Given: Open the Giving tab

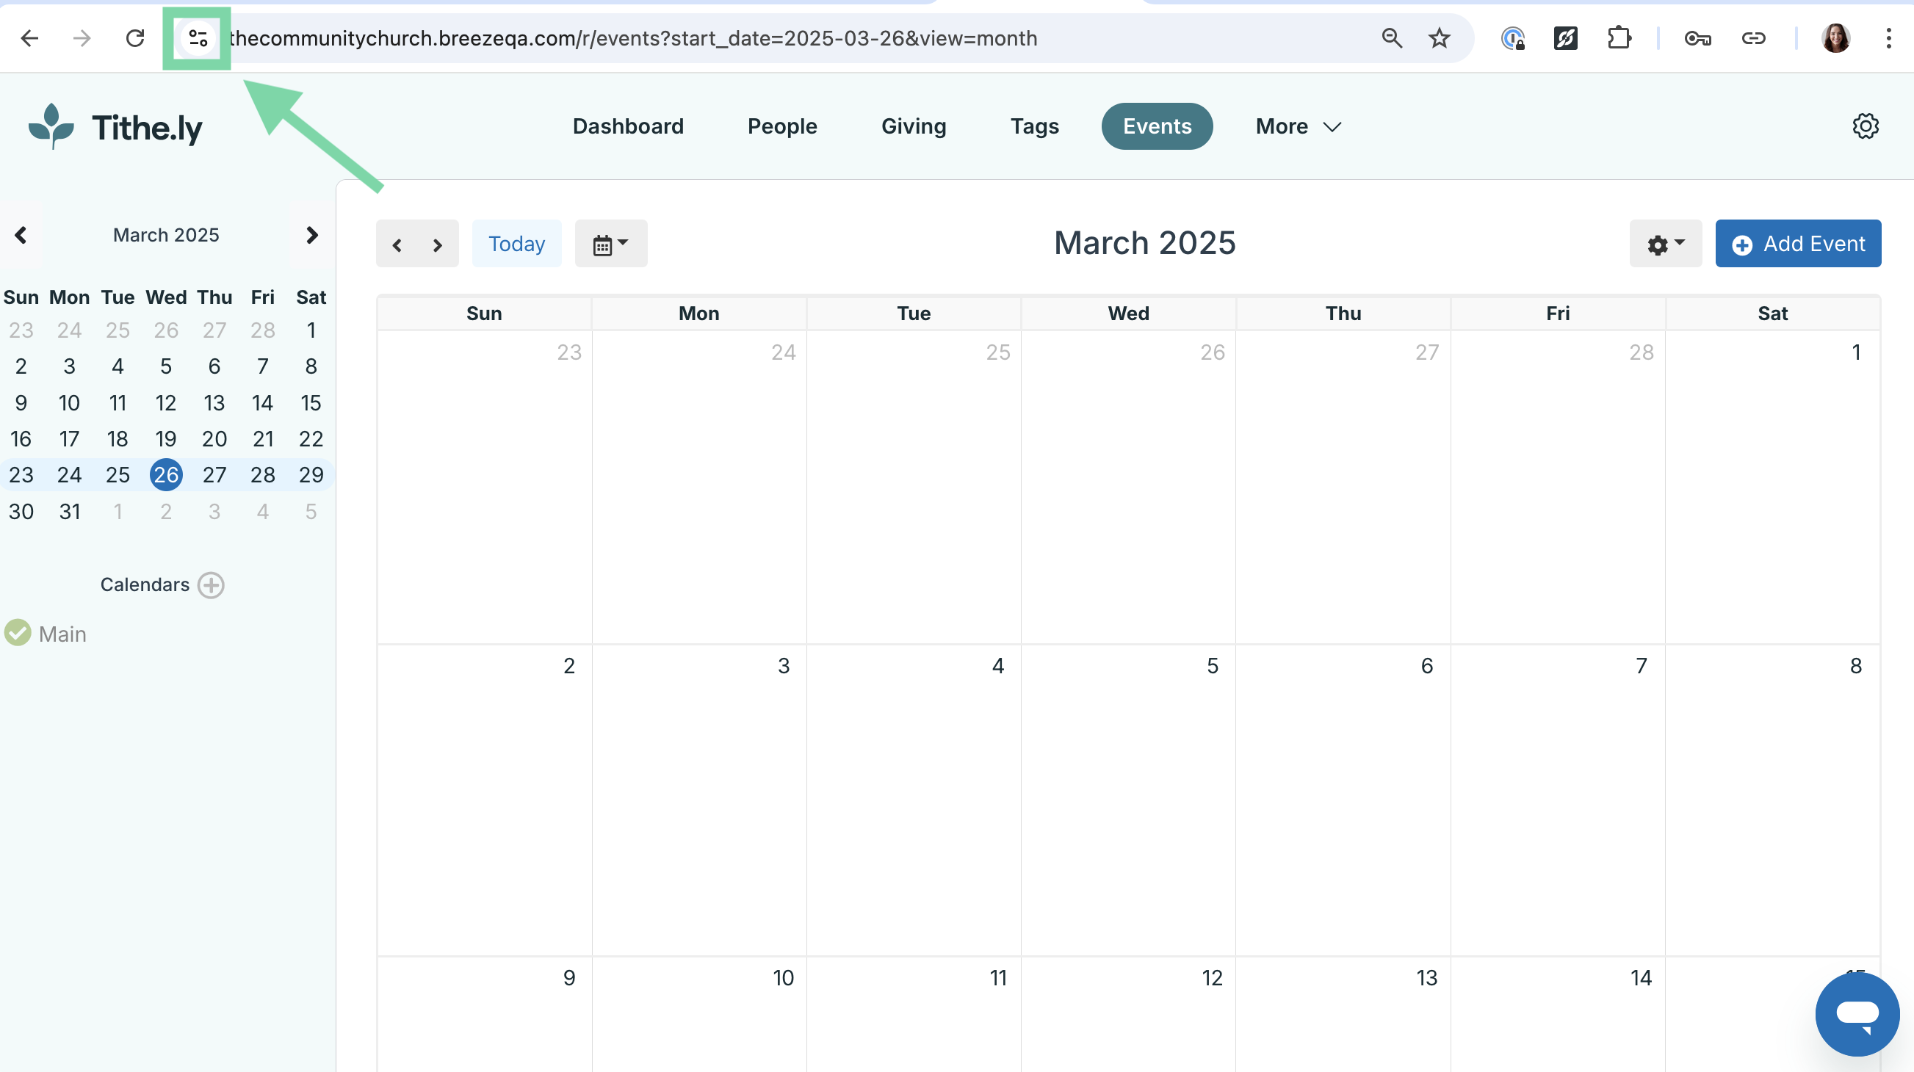Looking at the screenshot, I should [x=913, y=126].
